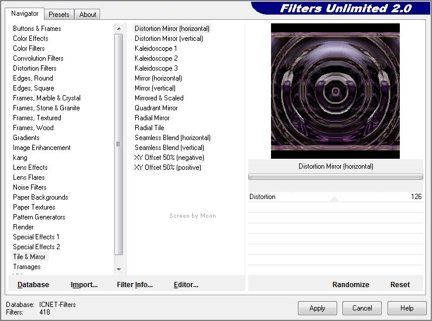Open the Database menu button
The width and height of the screenshot is (432, 321).
(x=33, y=285)
